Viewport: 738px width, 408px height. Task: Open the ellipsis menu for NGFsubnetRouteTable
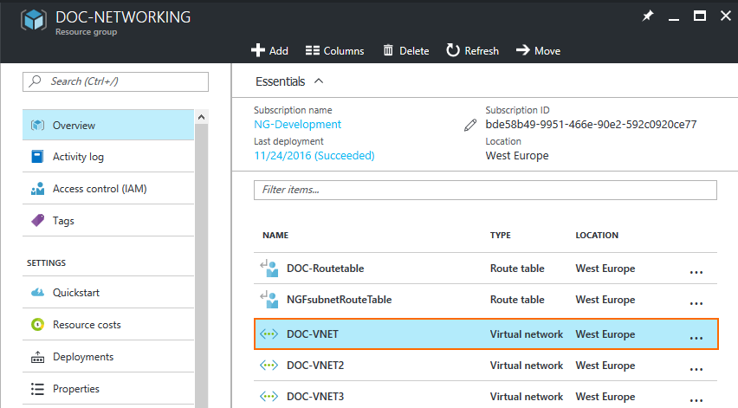[696, 303]
